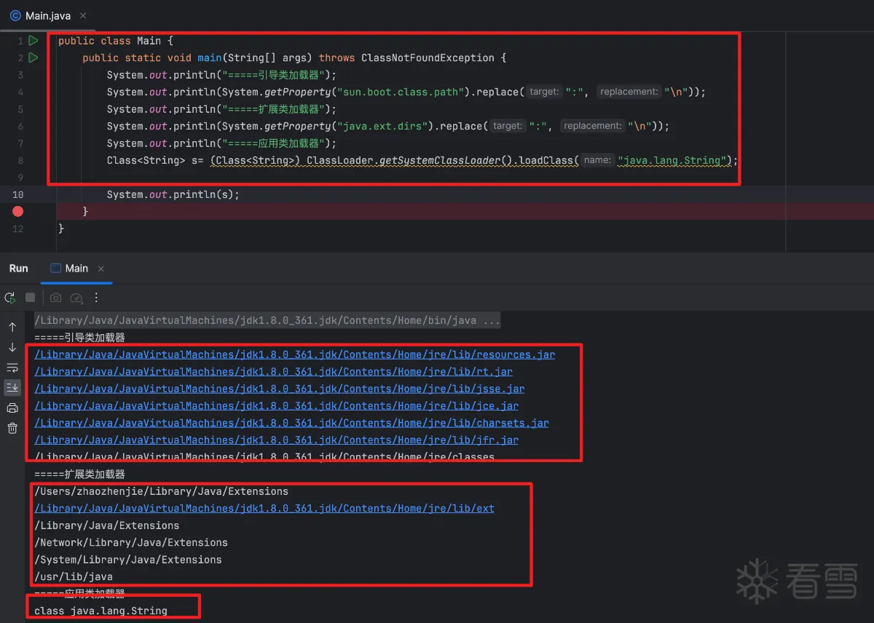Click console line /Network/Library/Java/Extensions
Viewport: 874px width, 623px height.
coord(131,542)
